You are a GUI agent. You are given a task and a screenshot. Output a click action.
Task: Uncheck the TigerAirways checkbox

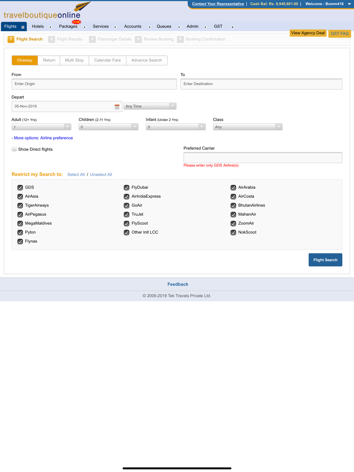click(20, 206)
